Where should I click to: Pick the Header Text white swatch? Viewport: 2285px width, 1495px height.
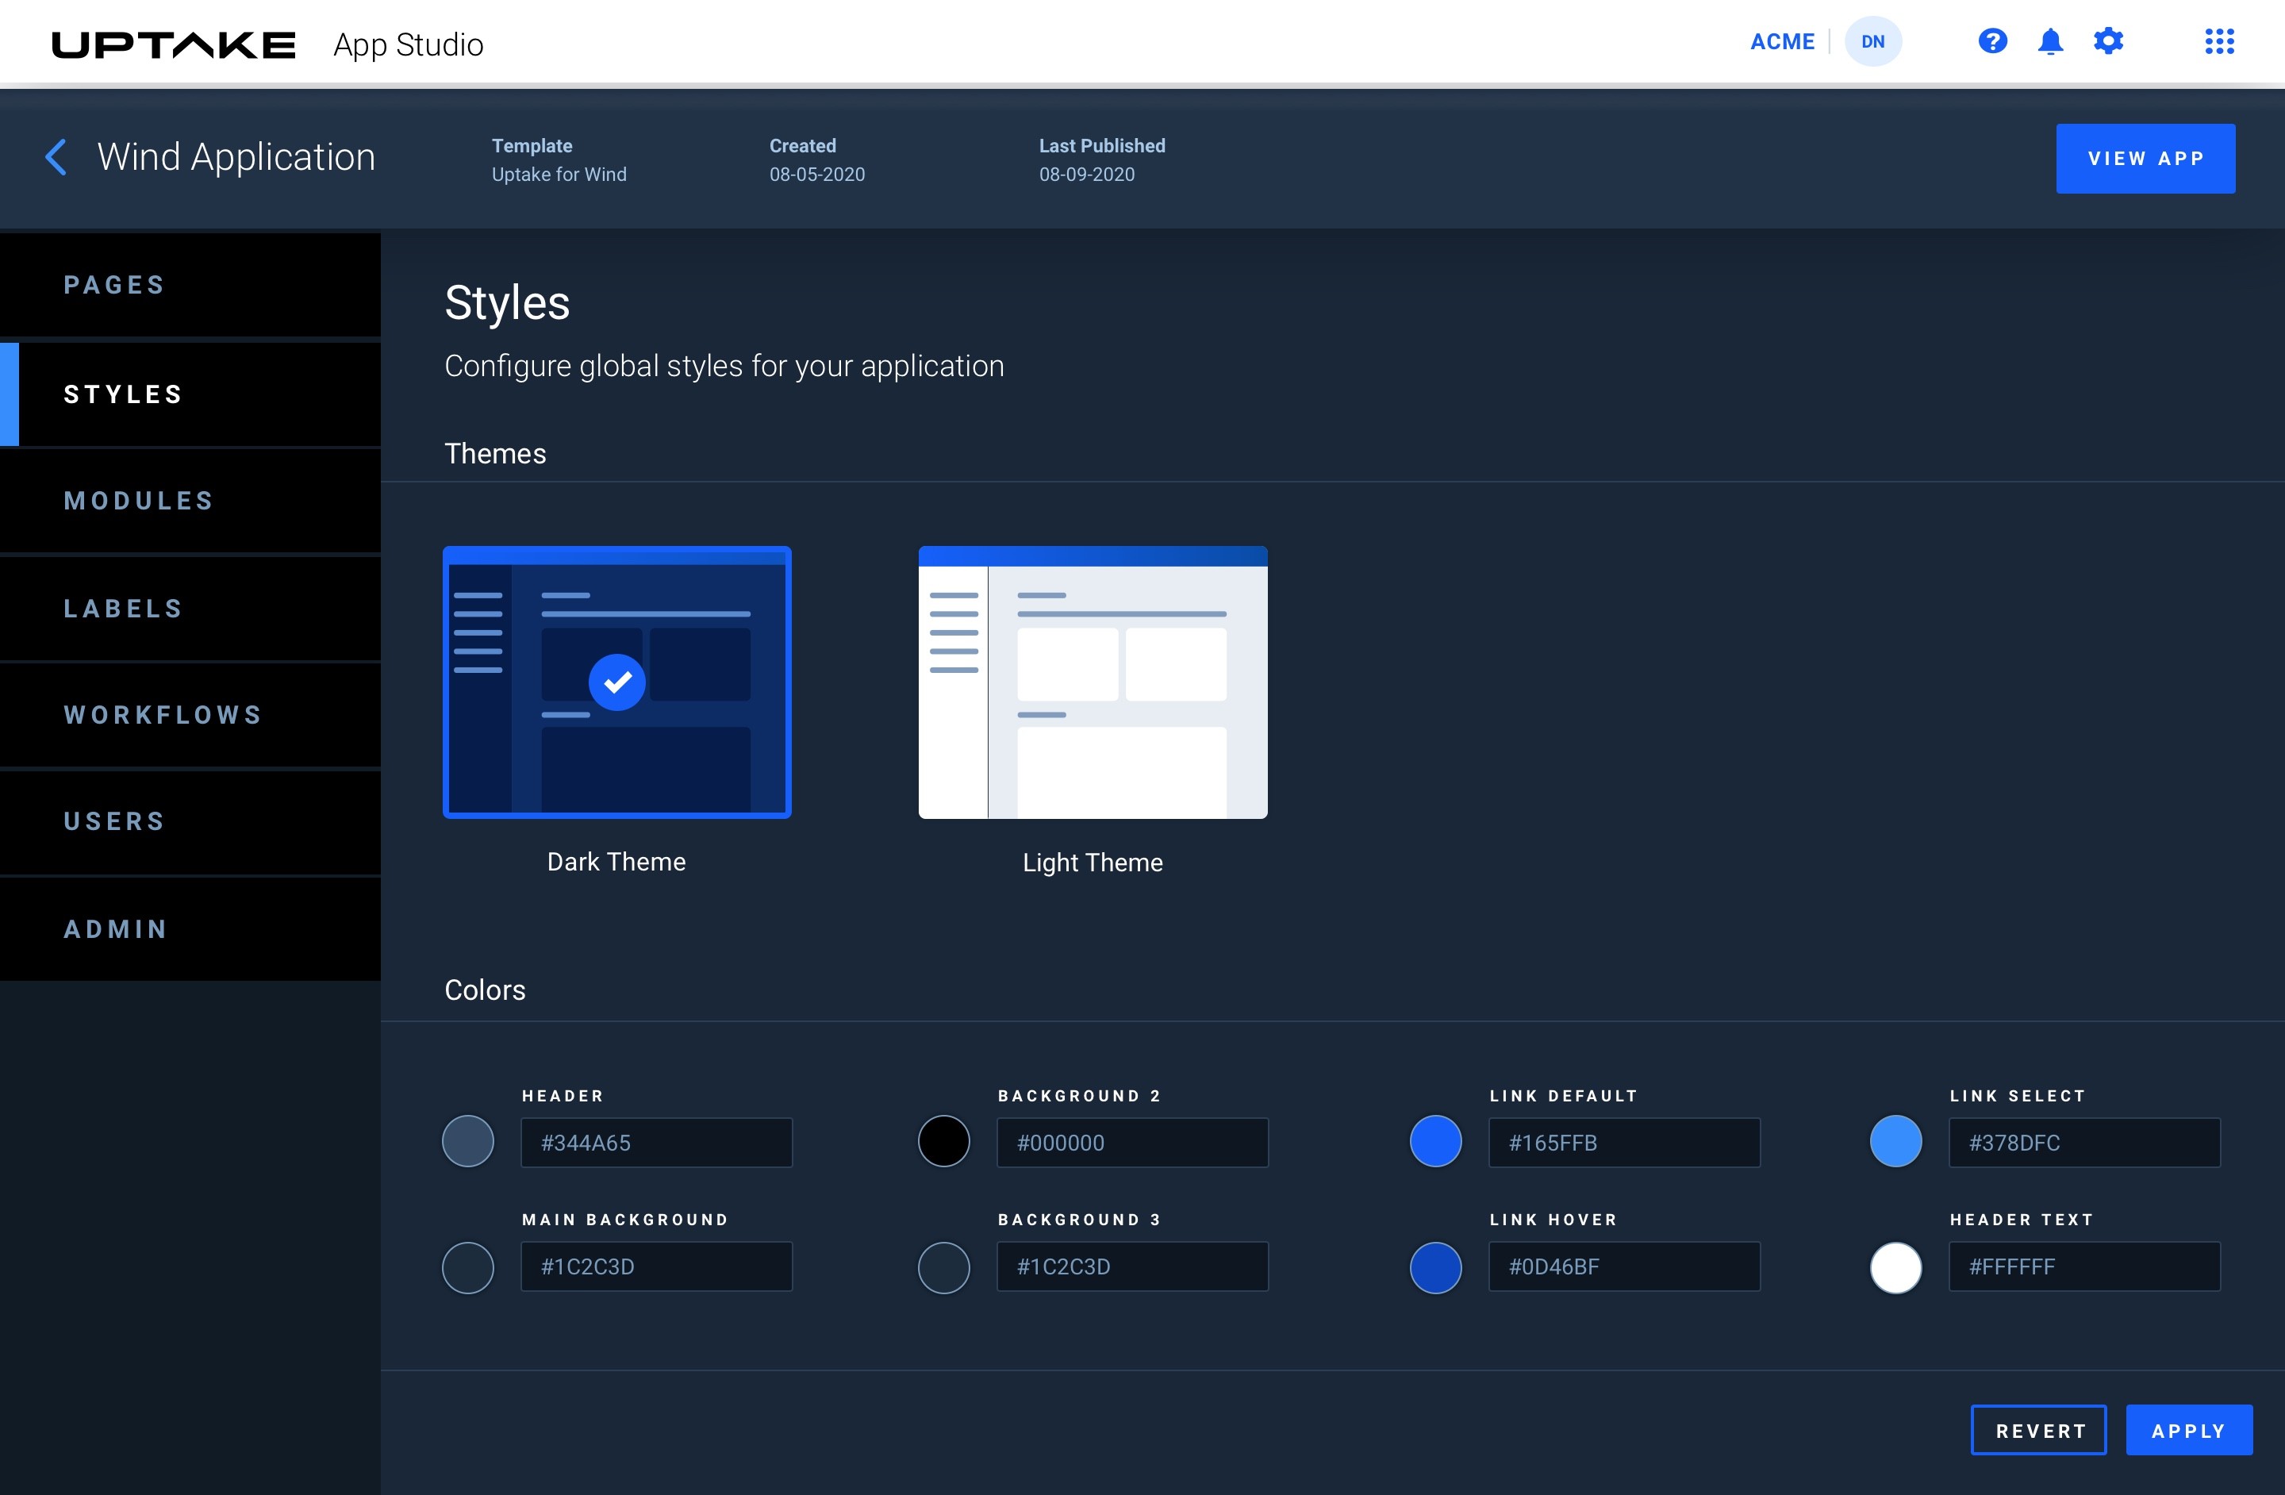(x=1894, y=1266)
